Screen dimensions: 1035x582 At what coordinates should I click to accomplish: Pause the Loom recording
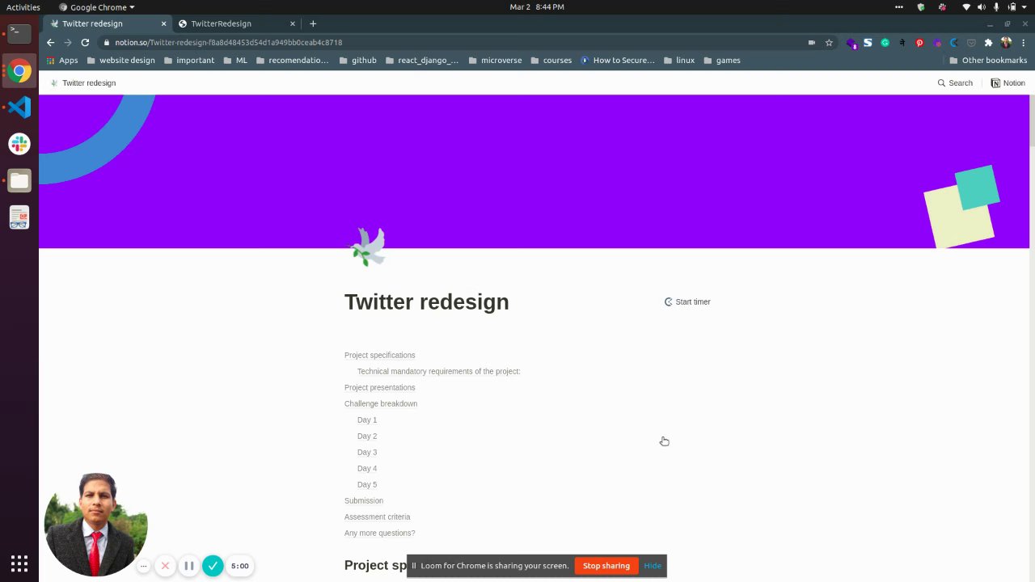[188, 566]
